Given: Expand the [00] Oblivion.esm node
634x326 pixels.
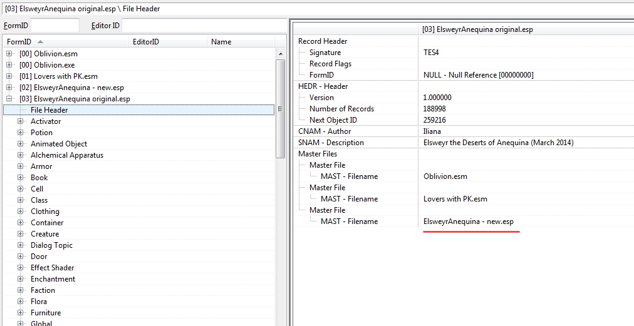Looking at the screenshot, I should coord(9,54).
